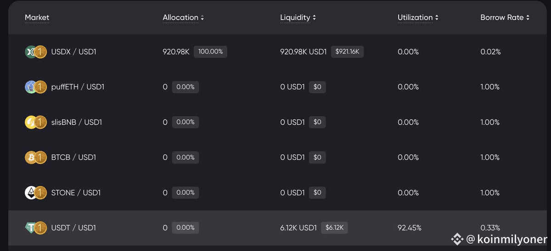Click the $6.12K liquidity badge
551x251 pixels.
pyautogui.click(x=334, y=228)
